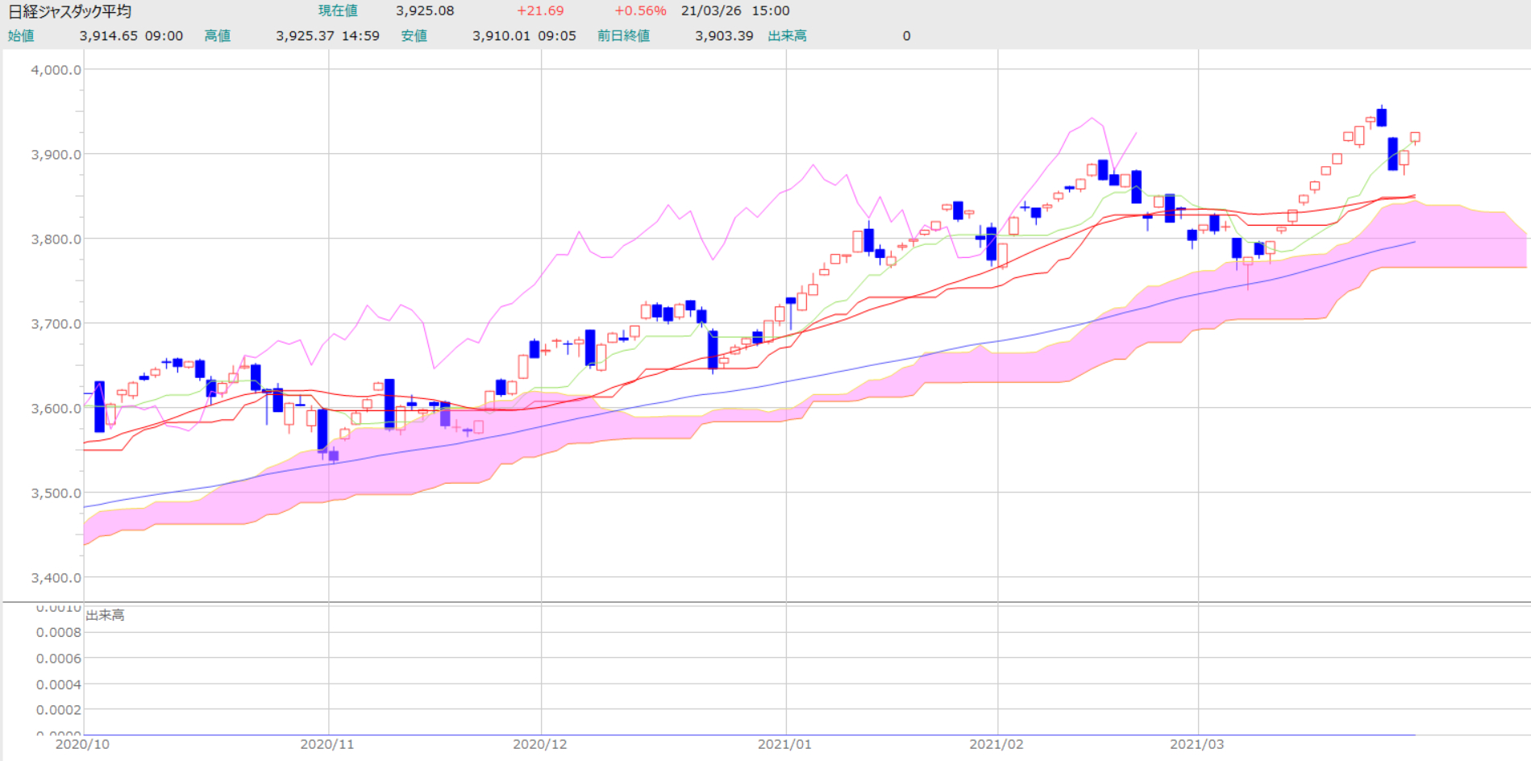Select the 3,700.0 price axis label

click(56, 324)
